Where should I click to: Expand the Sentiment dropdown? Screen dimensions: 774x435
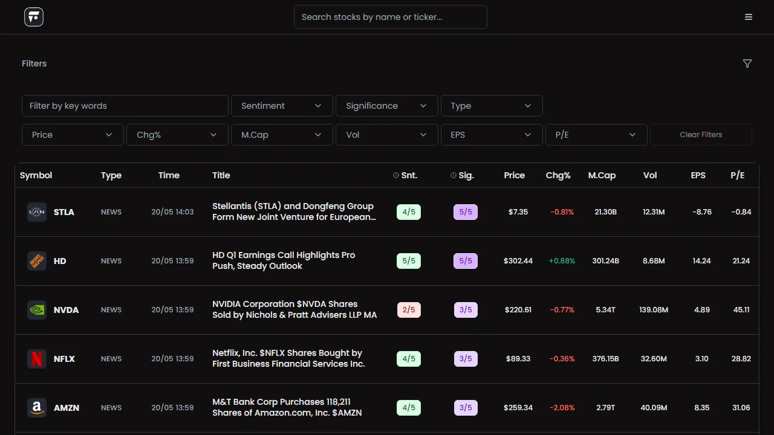click(282, 106)
